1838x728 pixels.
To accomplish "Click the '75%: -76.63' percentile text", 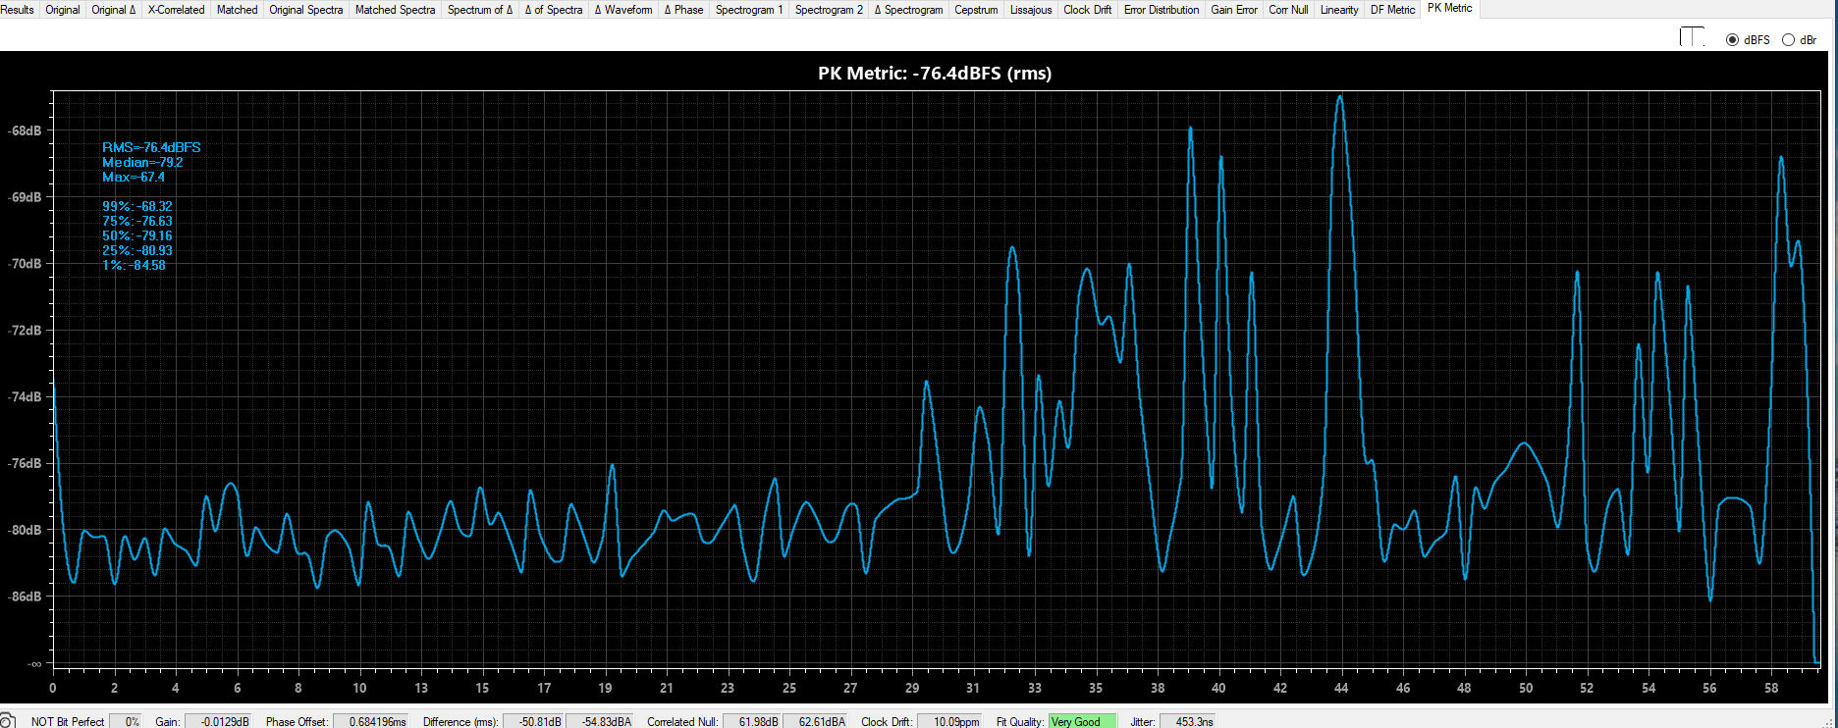I will tap(137, 221).
